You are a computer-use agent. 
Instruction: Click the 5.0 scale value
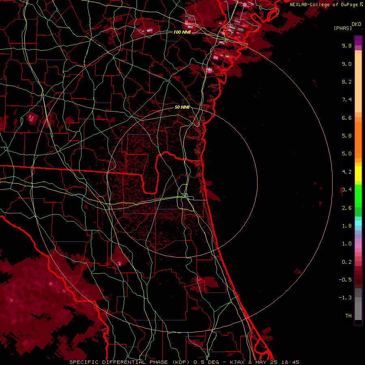[x=347, y=154]
